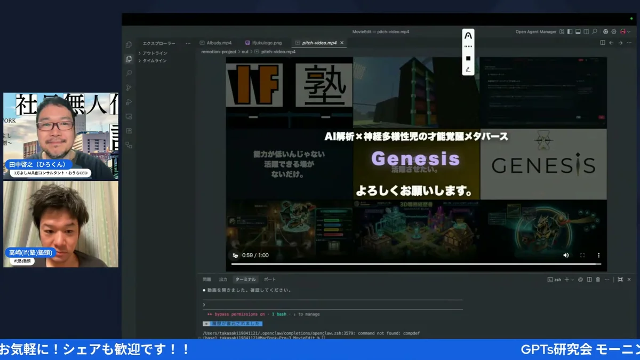Delete the terminal with the trash icon

coord(598,279)
